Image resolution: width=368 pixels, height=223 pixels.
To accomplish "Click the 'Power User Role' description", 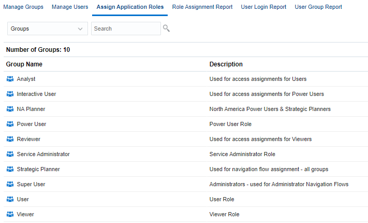I will click(230, 124).
